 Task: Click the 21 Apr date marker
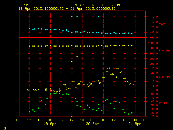[x=135, y=124]
